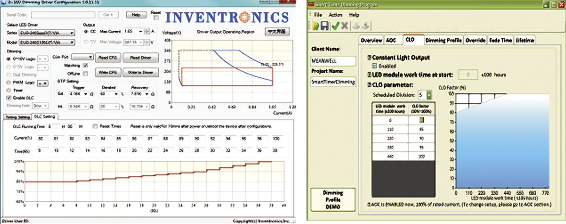566x224 pixels.
Task: Click the second grayed download-to-device toolbar icon
Action: (x=366, y=26)
